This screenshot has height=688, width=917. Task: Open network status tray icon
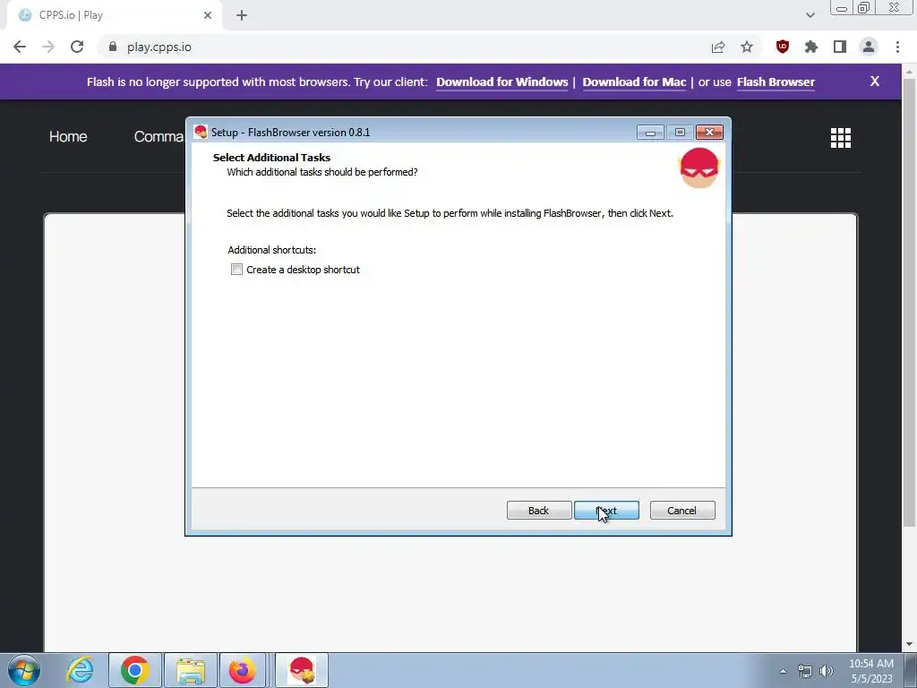click(x=805, y=671)
